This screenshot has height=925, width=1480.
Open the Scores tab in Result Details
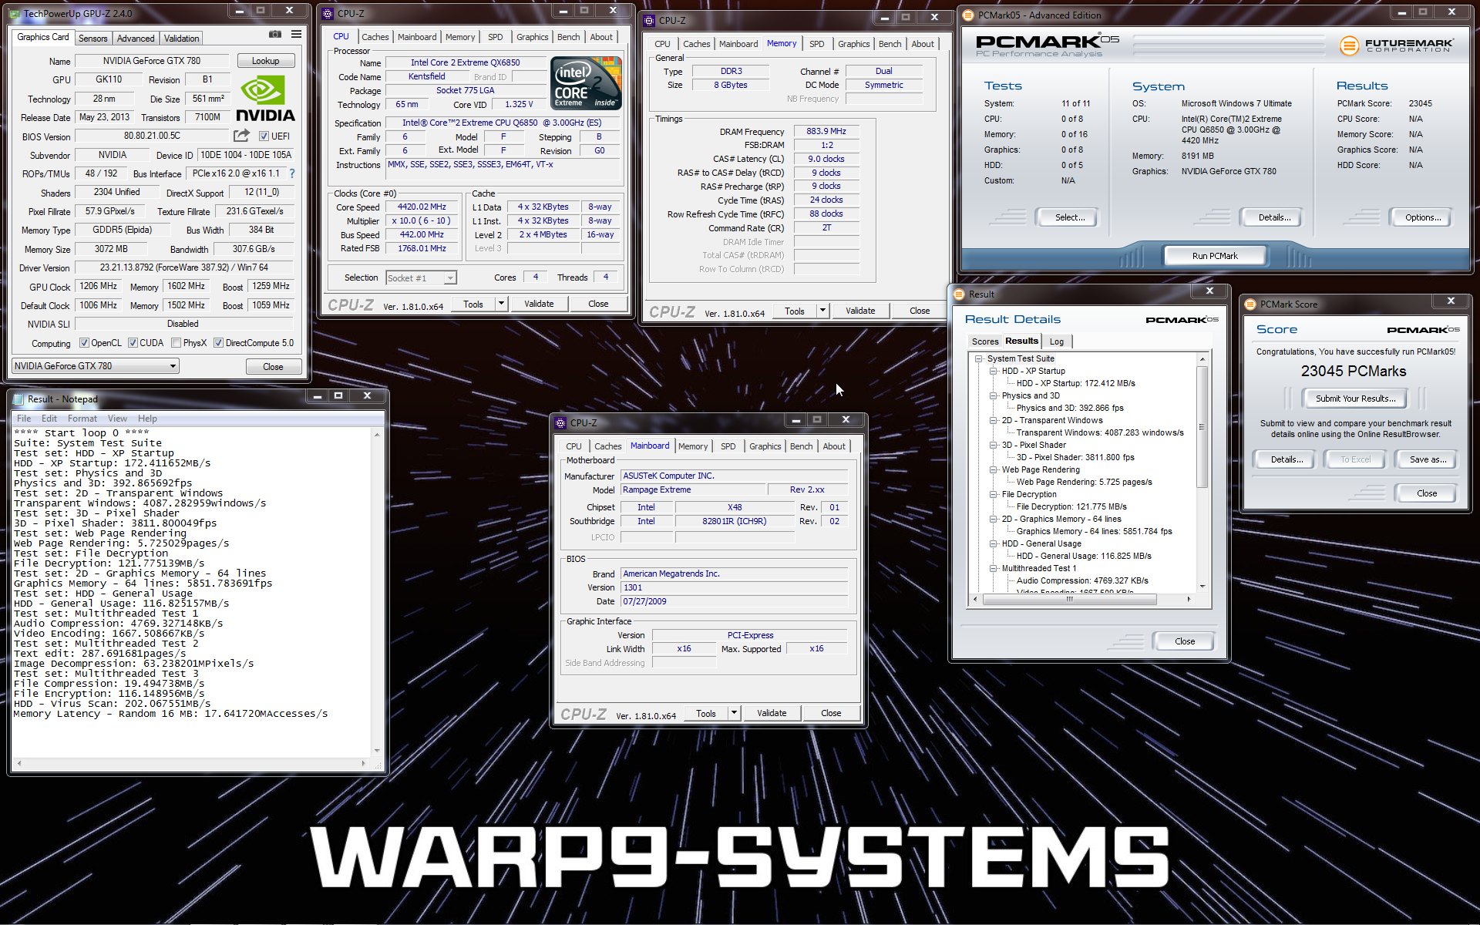point(985,341)
